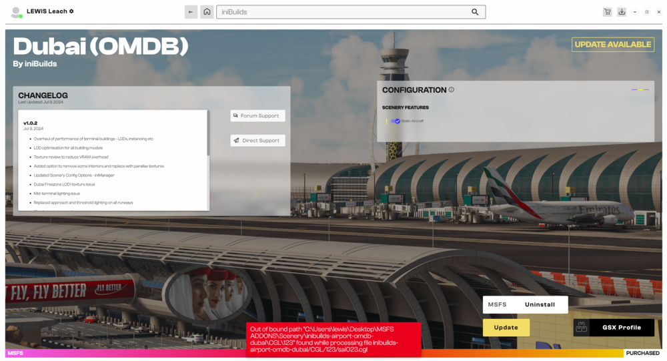Focus the iniBuilds search field

347,12
